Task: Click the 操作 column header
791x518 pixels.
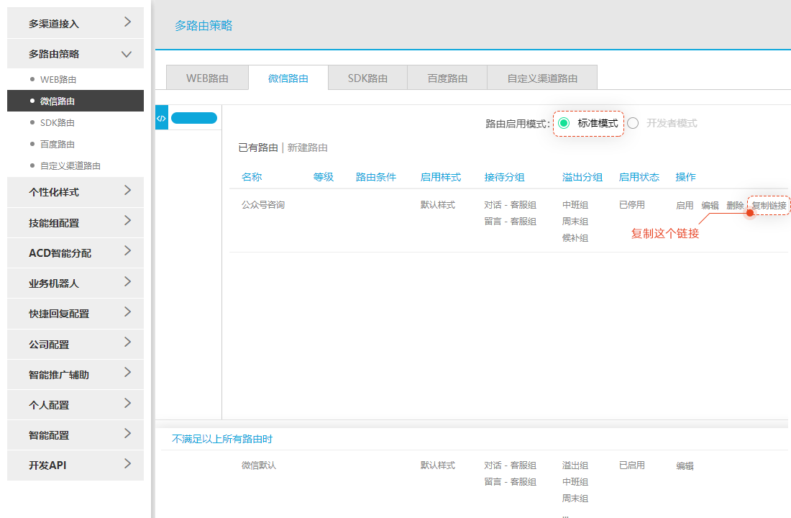Action: click(x=685, y=177)
